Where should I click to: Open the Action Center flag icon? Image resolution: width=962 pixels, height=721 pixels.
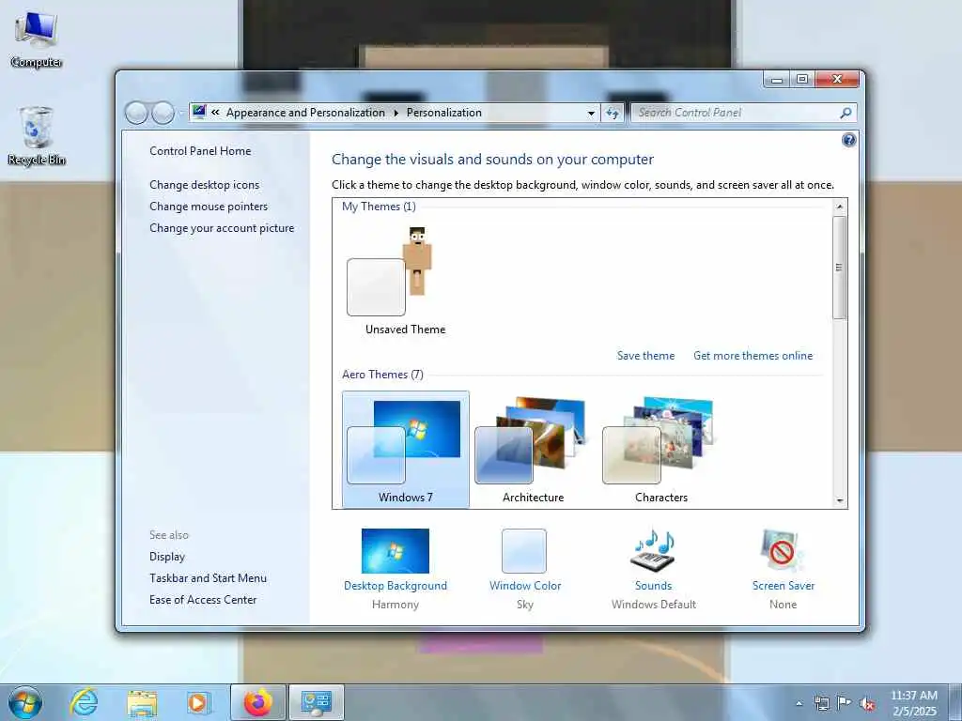(845, 703)
